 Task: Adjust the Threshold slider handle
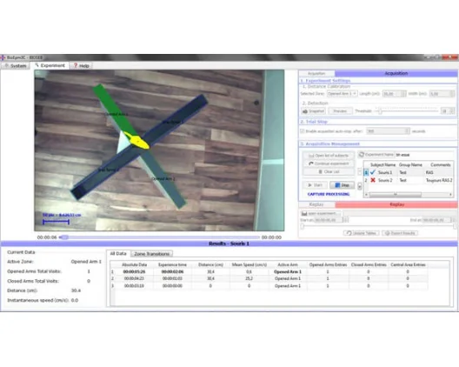tap(380, 111)
